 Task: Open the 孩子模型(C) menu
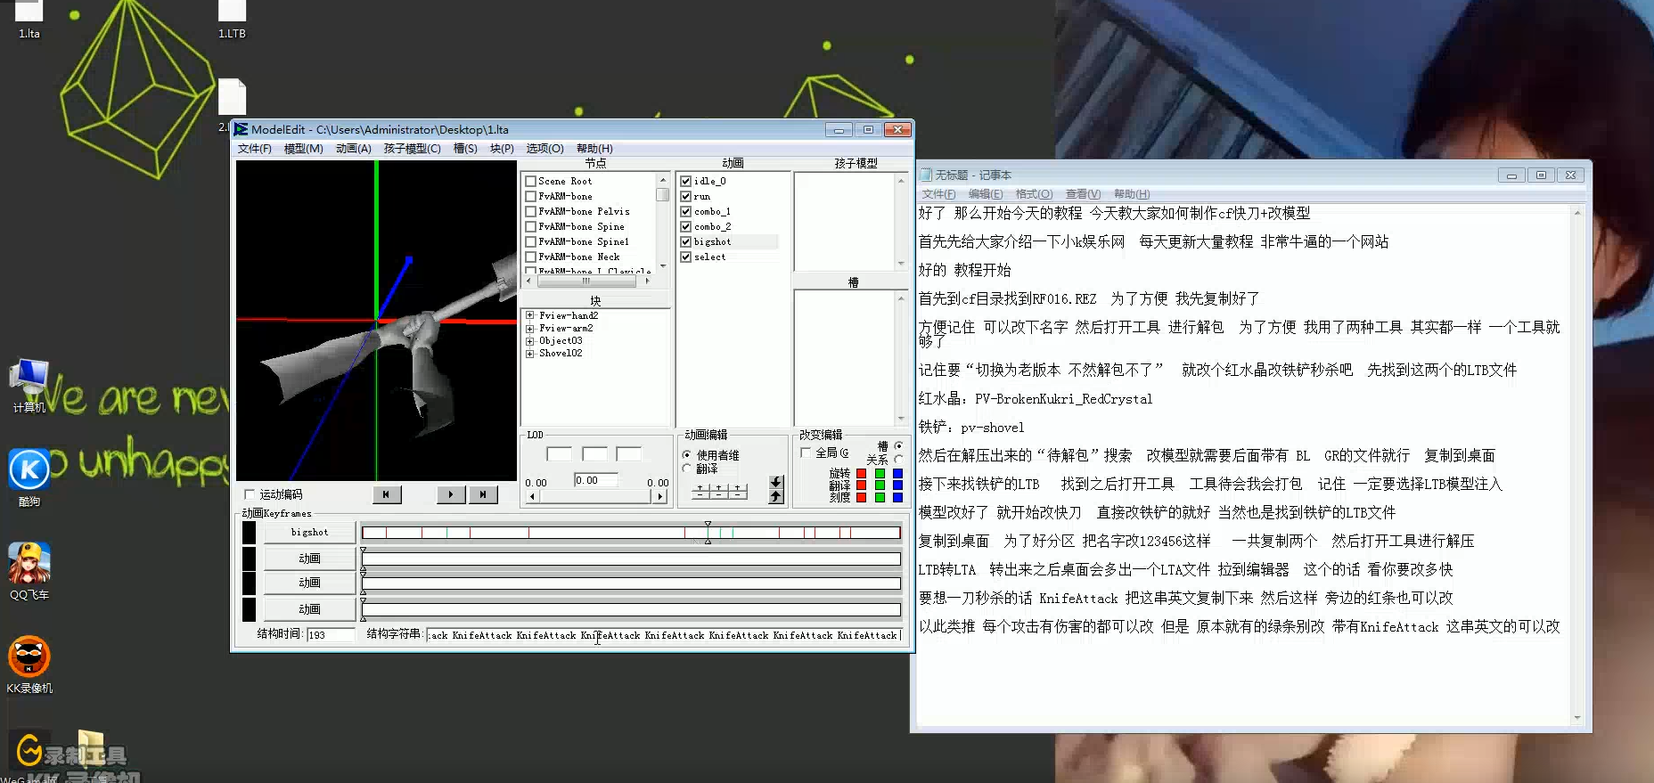(412, 149)
